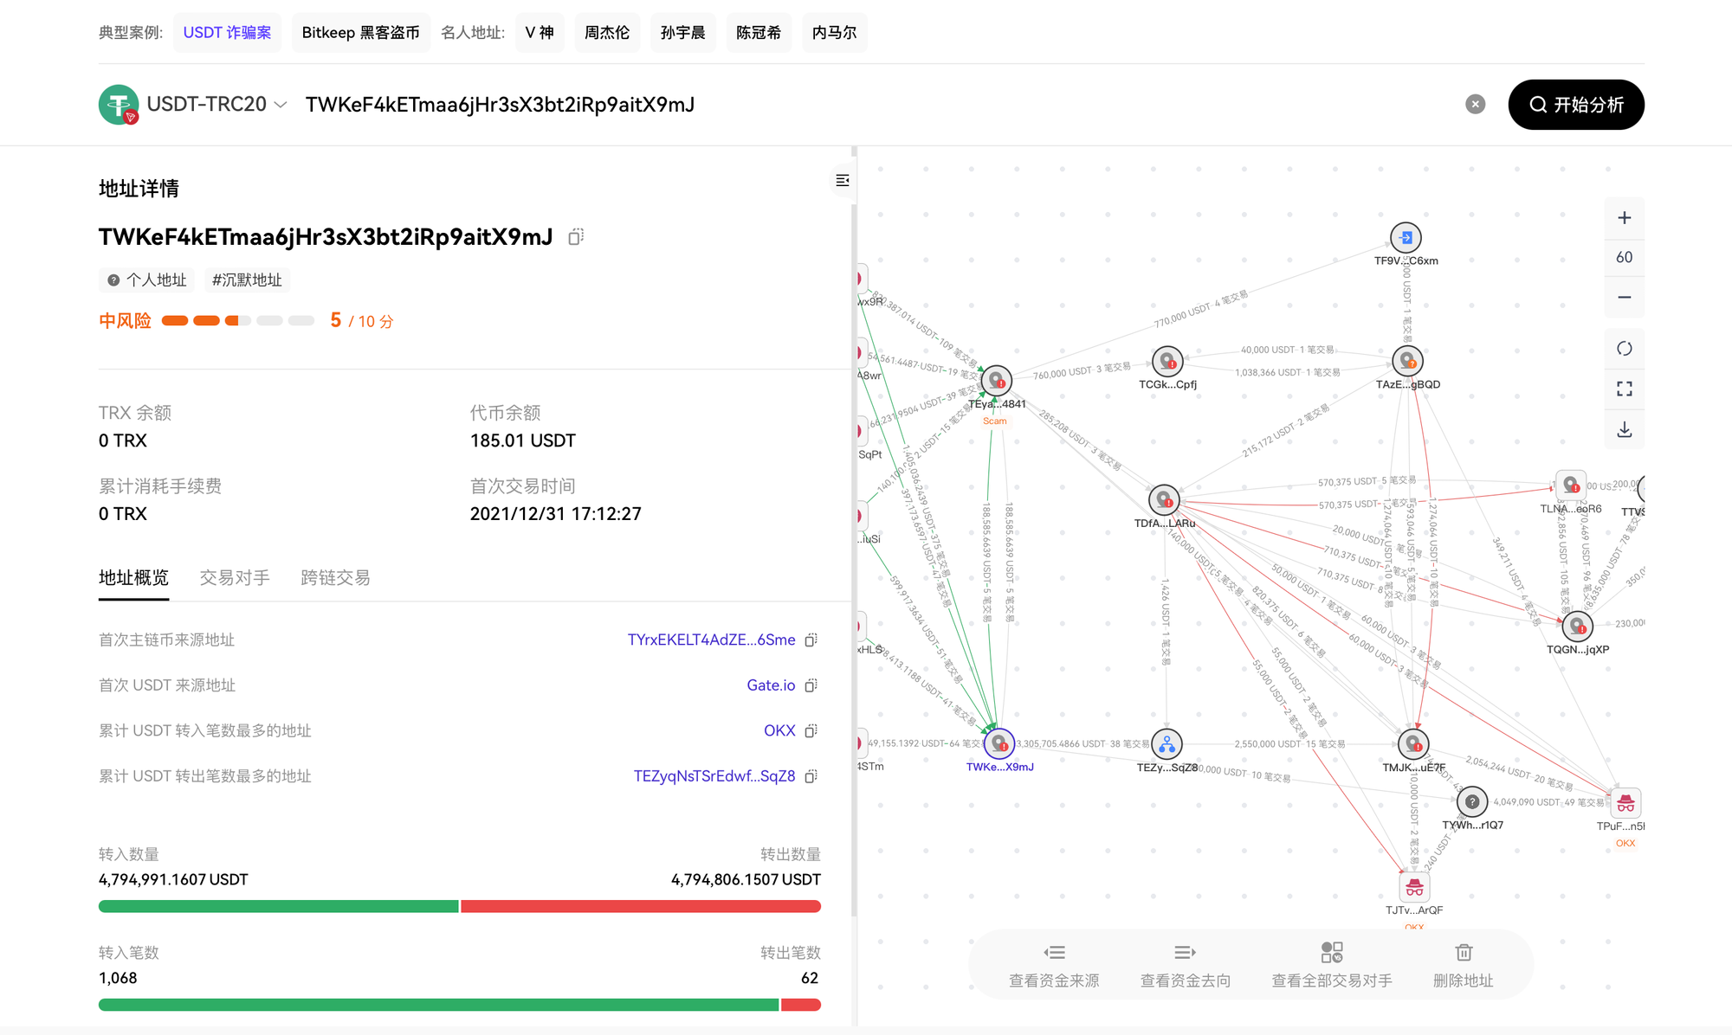The width and height of the screenshot is (1732, 1035).
Task: Copy the address next to the title
Action: (x=576, y=237)
